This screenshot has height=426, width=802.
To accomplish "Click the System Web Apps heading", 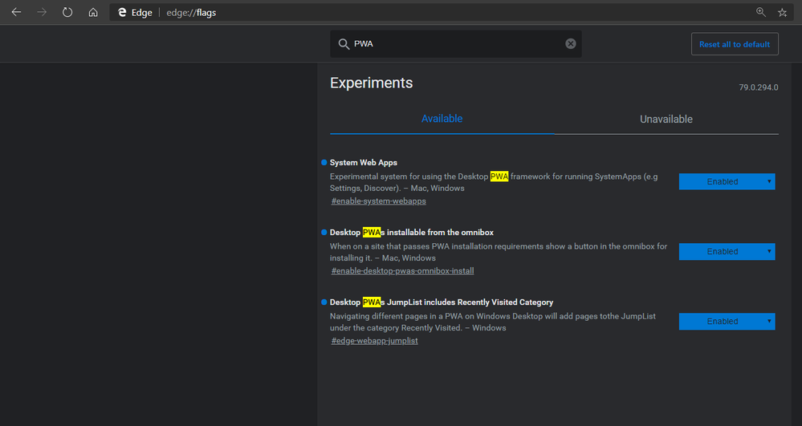I will 364,163.
